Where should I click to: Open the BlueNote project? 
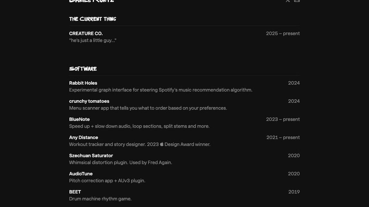[79, 119]
